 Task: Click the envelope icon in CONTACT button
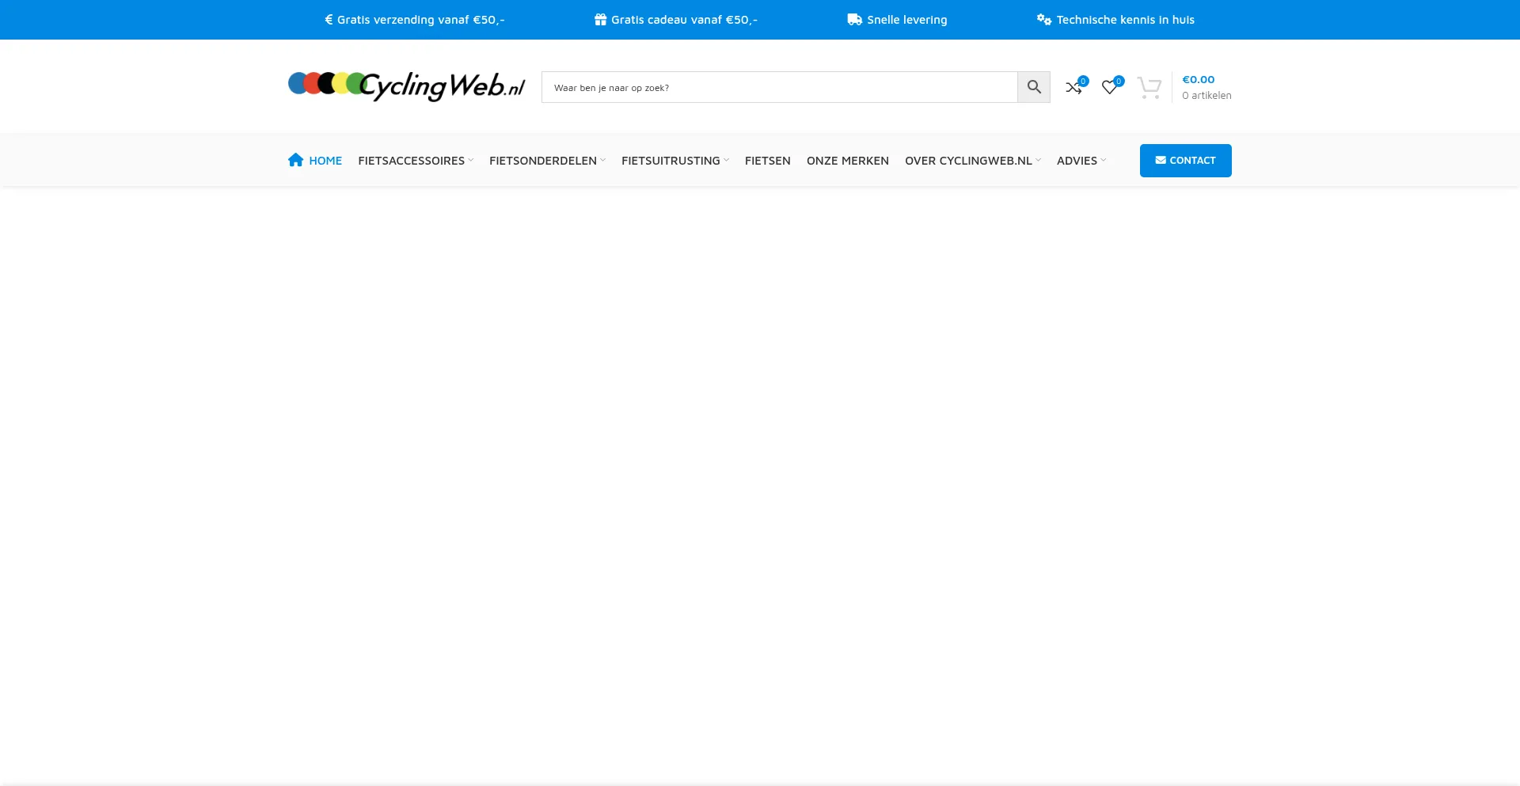coord(1161,160)
